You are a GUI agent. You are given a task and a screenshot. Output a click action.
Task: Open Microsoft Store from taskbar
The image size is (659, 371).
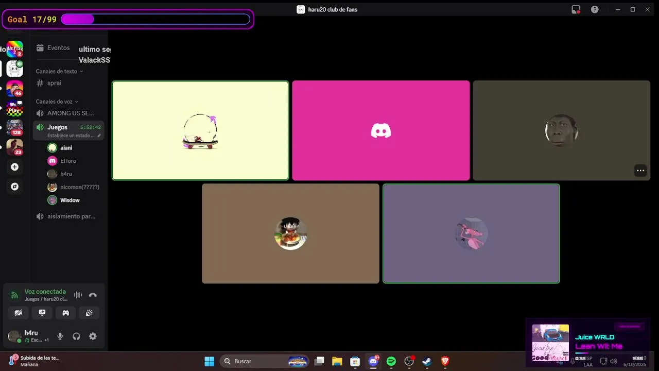tap(355, 361)
